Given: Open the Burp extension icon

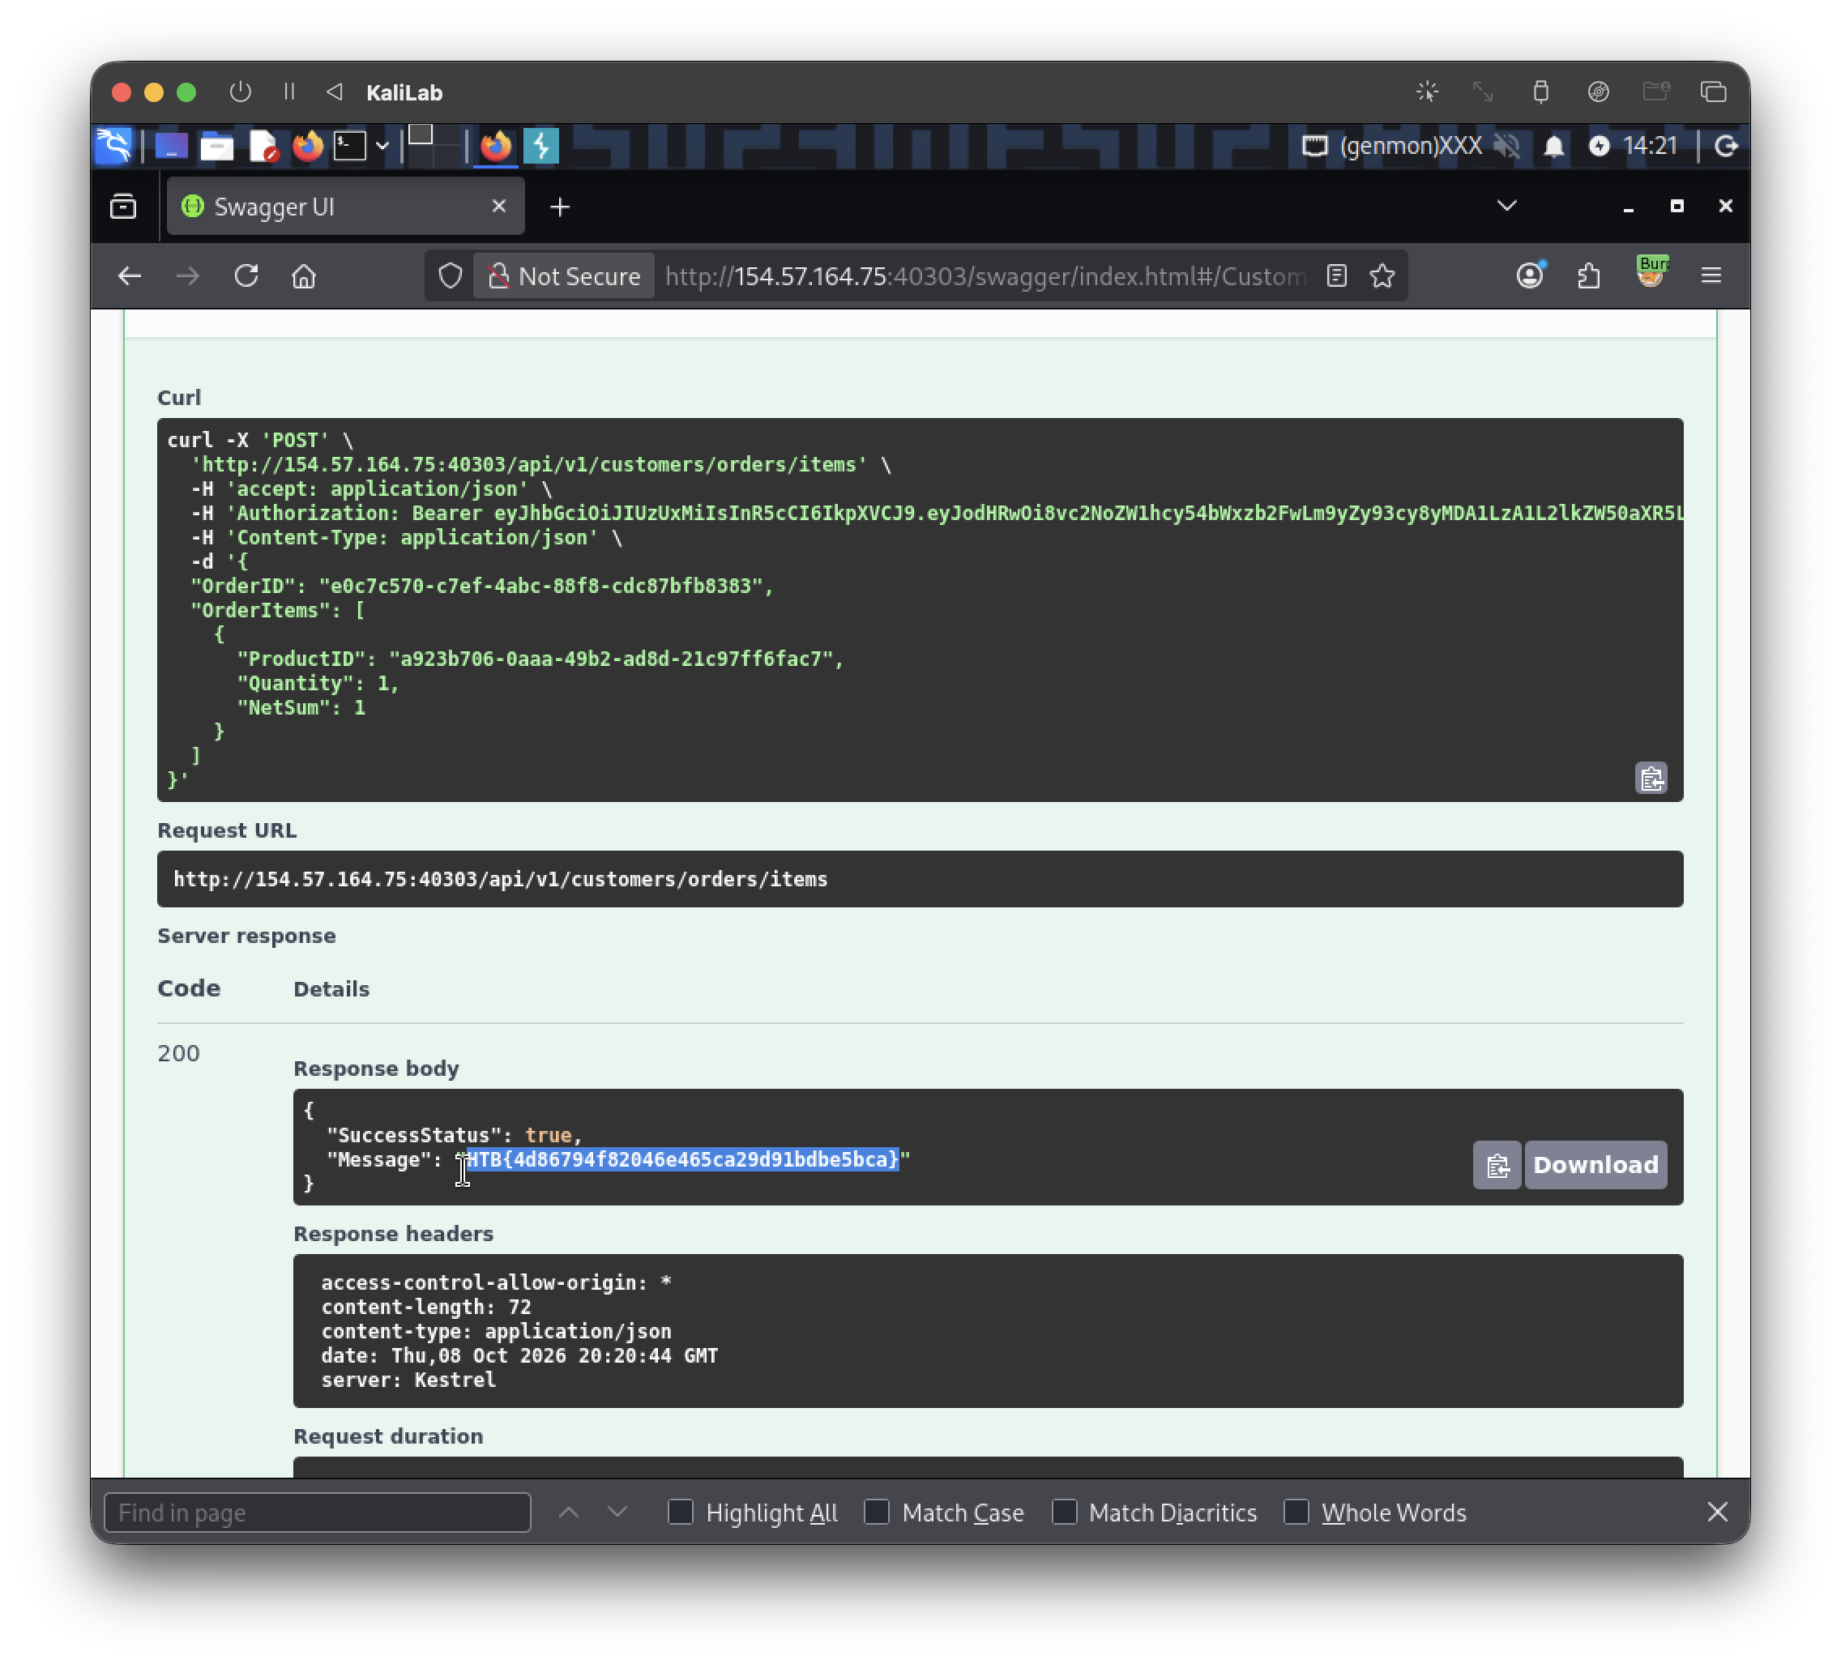Looking at the screenshot, I should coord(1651,272).
